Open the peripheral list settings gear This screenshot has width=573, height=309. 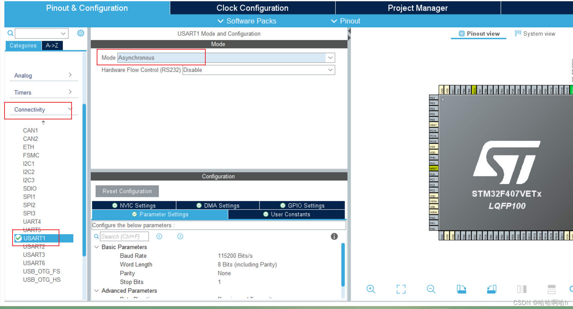(x=81, y=33)
